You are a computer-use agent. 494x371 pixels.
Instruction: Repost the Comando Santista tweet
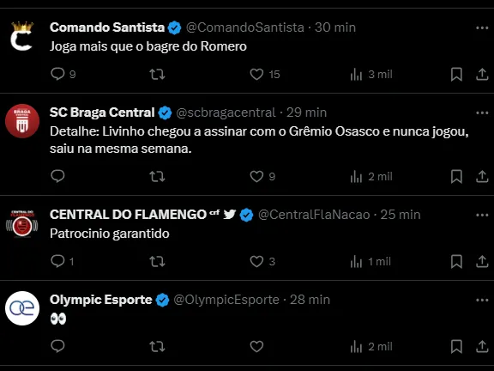click(157, 75)
